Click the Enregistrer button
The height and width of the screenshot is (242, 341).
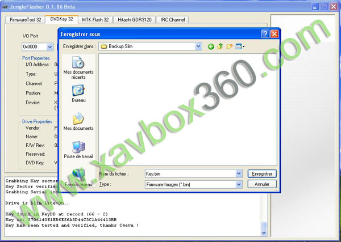(262, 173)
